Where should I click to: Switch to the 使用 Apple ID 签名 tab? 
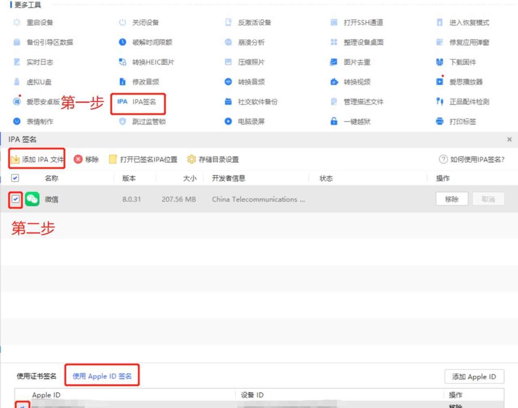click(102, 376)
